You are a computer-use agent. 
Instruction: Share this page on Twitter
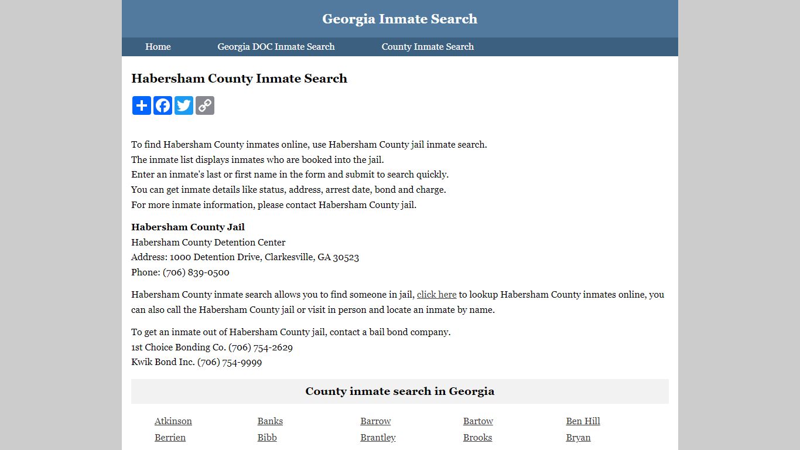point(184,105)
